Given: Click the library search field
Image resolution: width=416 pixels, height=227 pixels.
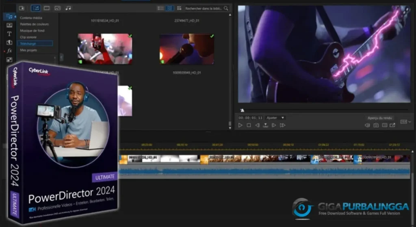Looking at the screenshot, I should (204, 9).
